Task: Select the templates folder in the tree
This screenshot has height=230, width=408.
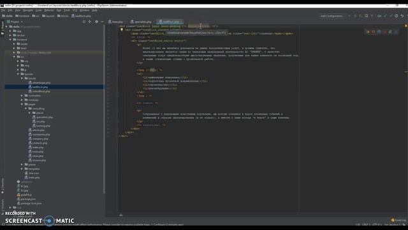Action: tap(33, 169)
